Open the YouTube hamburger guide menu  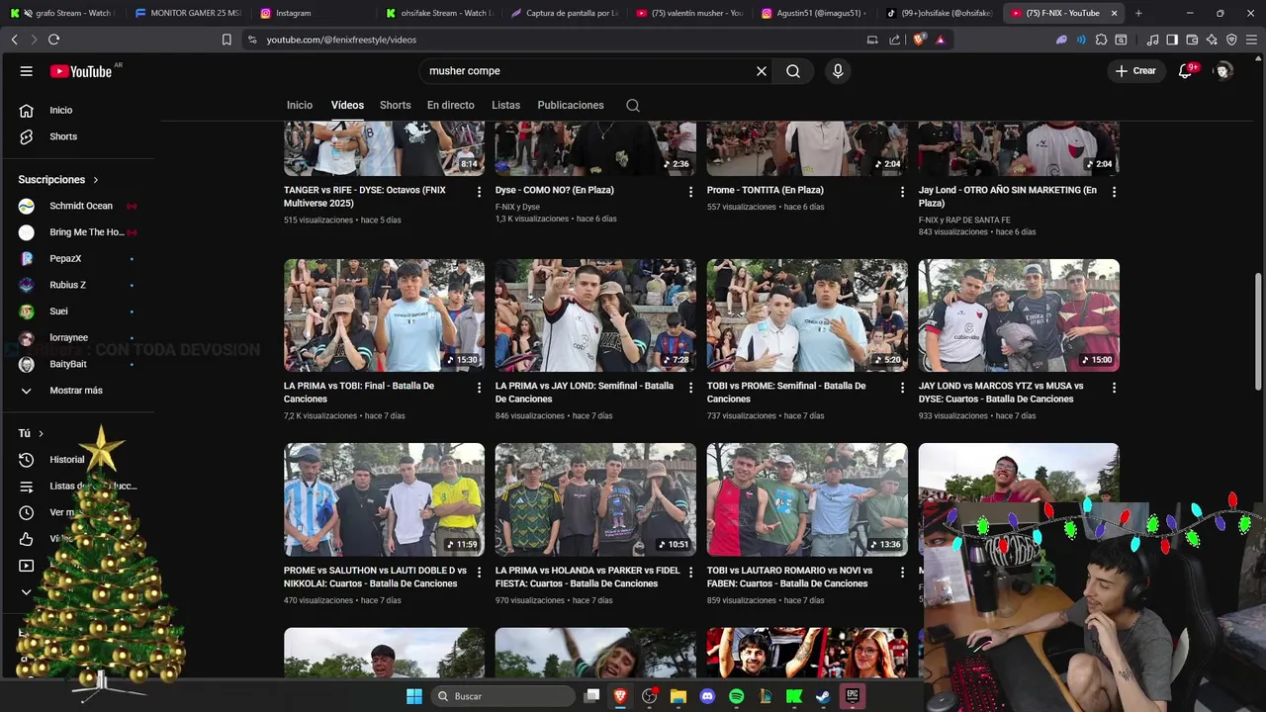tap(27, 71)
